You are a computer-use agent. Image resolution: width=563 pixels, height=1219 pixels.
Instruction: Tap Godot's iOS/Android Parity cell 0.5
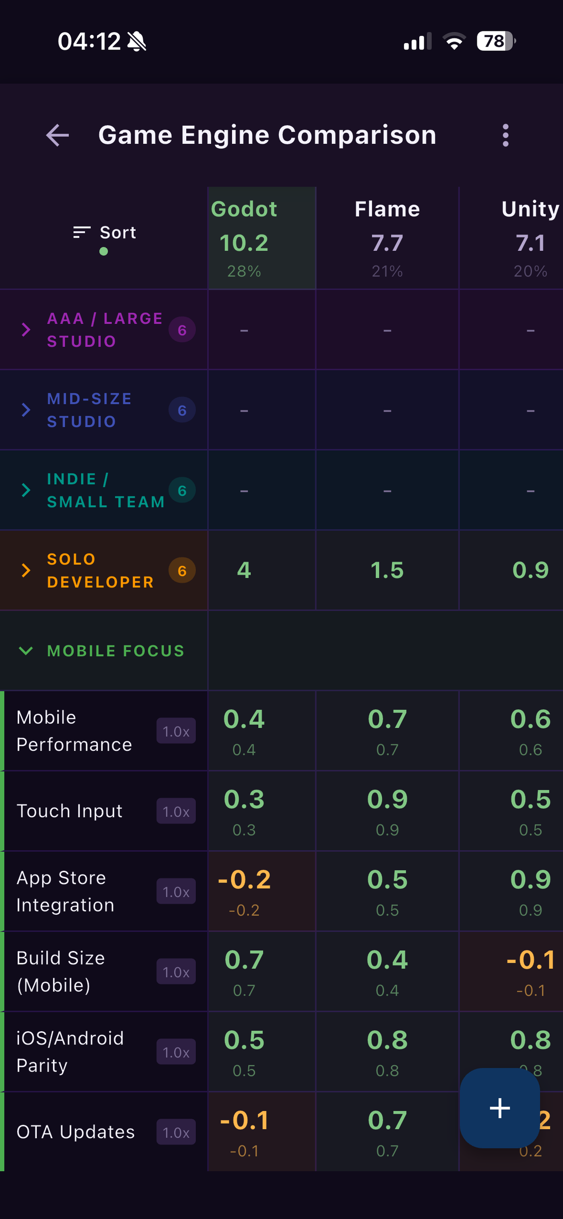(262, 1052)
